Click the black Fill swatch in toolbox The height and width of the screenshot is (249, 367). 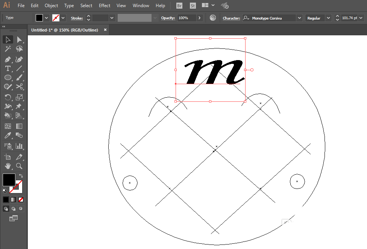9,180
